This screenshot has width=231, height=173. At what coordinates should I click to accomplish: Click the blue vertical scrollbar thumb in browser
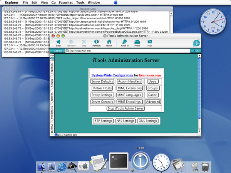(199, 88)
